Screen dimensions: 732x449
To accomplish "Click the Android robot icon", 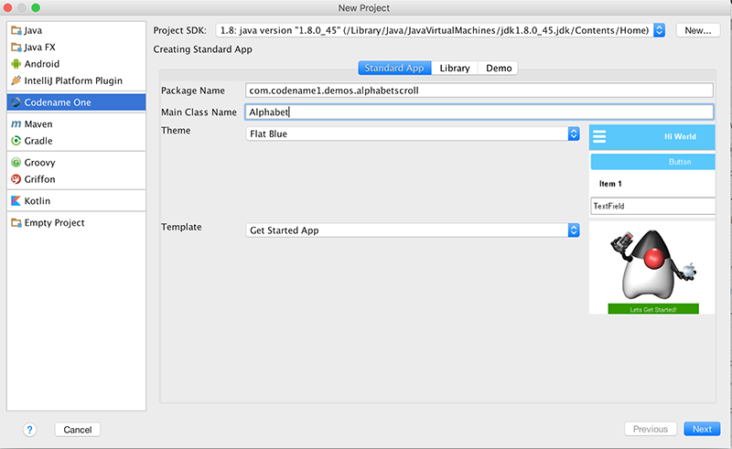I will pyautogui.click(x=16, y=64).
